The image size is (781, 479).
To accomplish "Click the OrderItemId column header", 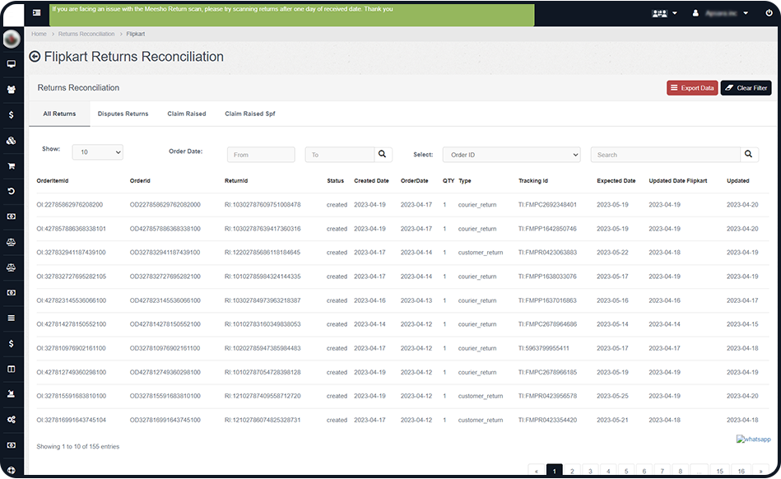I will [53, 181].
